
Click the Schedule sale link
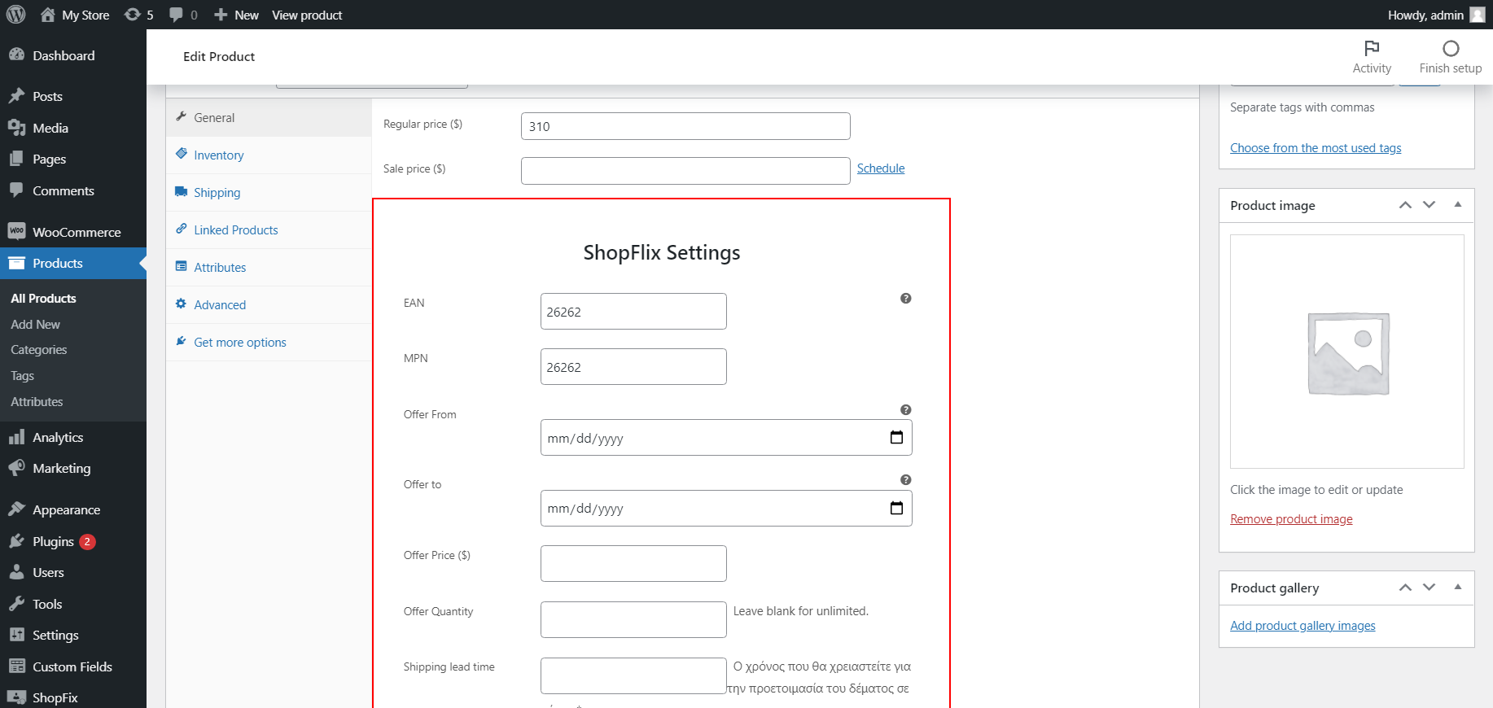[881, 168]
